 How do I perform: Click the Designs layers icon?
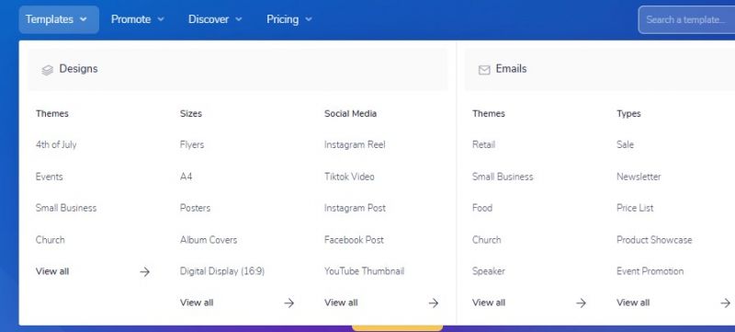click(x=48, y=70)
